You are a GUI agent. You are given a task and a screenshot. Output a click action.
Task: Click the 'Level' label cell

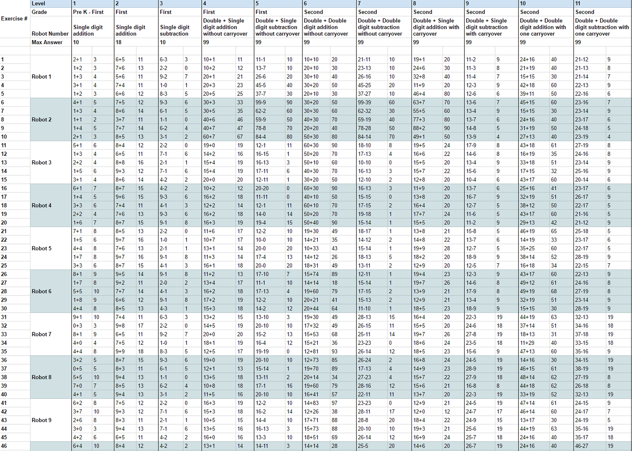[51, 3]
